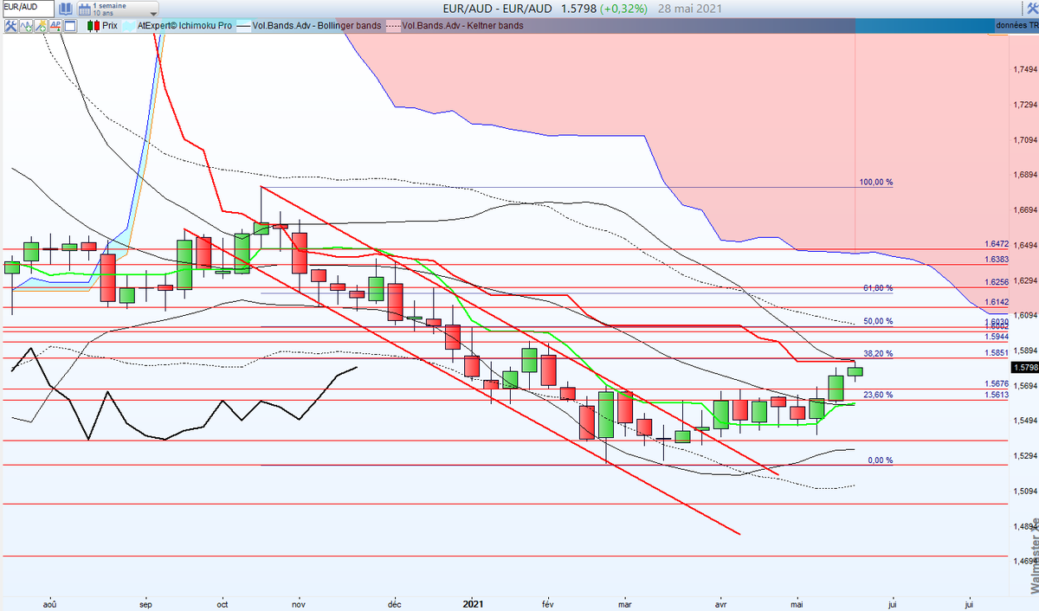Click 1,6894 on the price axis

(1025, 174)
